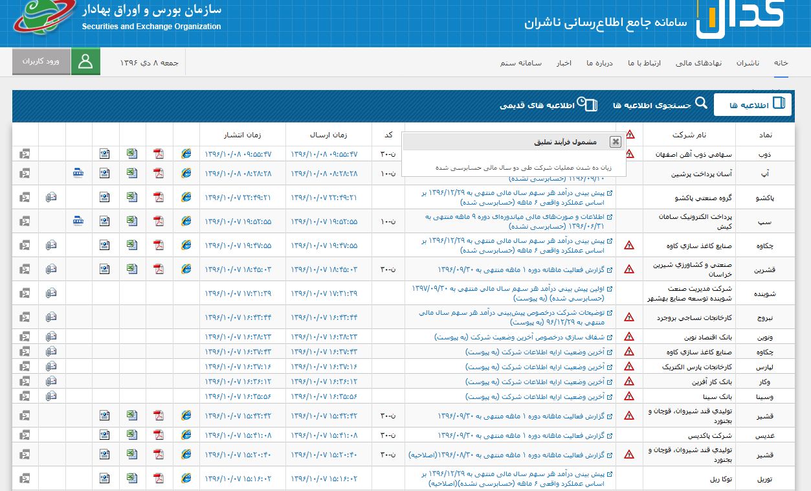The image size is (811, 491).
Task: Open the ارتباط با ما page
Action: click(644, 63)
